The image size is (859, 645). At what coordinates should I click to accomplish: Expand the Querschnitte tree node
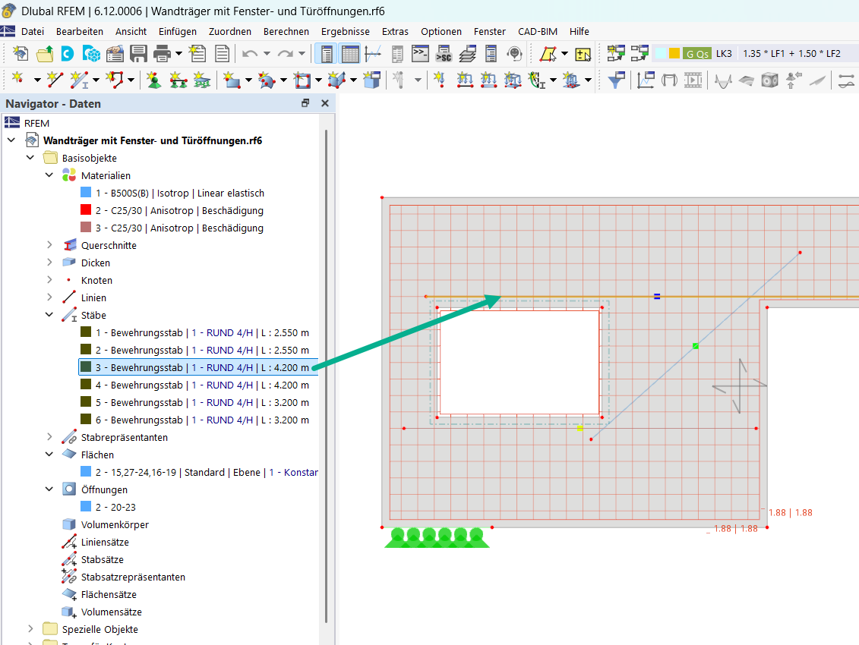(x=50, y=245)
